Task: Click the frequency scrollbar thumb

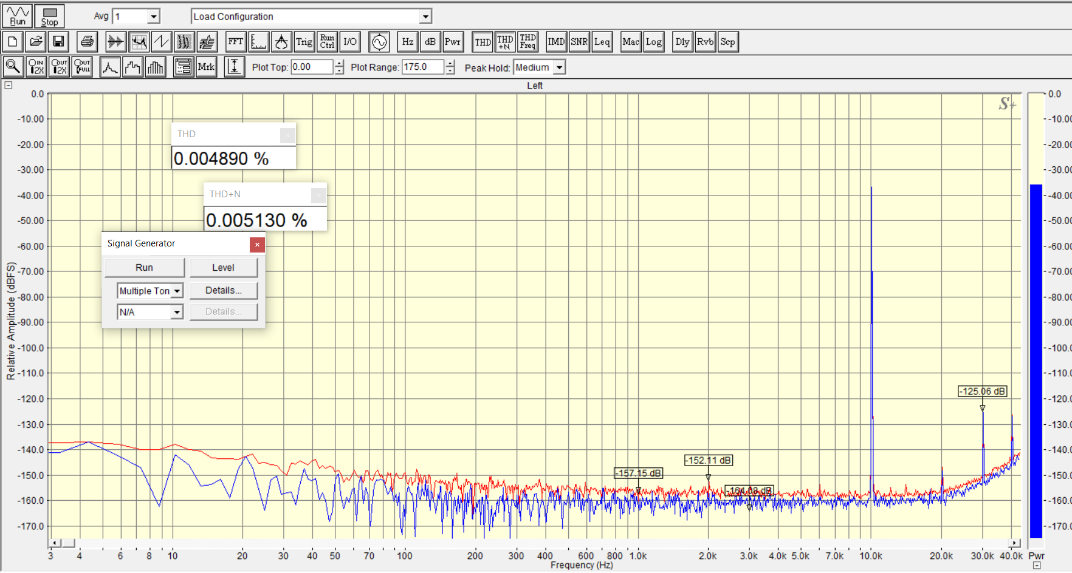Action: click(68, 543)
